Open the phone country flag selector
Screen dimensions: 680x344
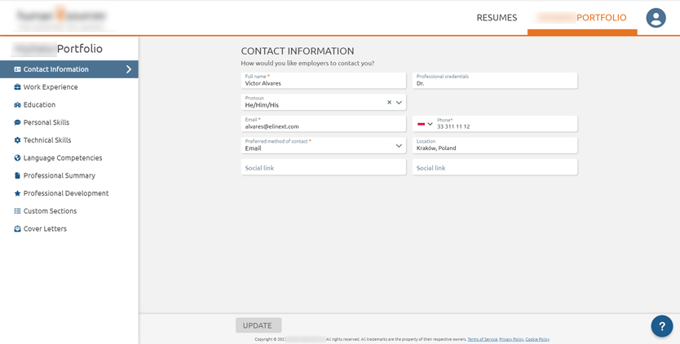(x=424, y=124)
